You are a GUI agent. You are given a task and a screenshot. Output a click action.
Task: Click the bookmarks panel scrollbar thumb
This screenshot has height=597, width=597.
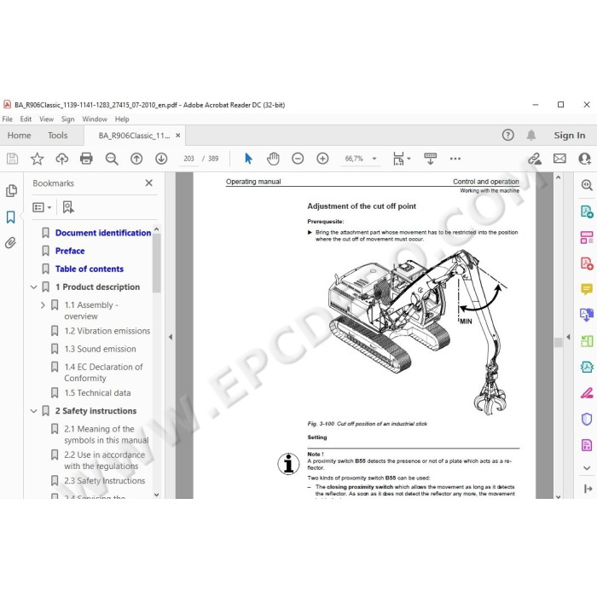tap(156, 263)
